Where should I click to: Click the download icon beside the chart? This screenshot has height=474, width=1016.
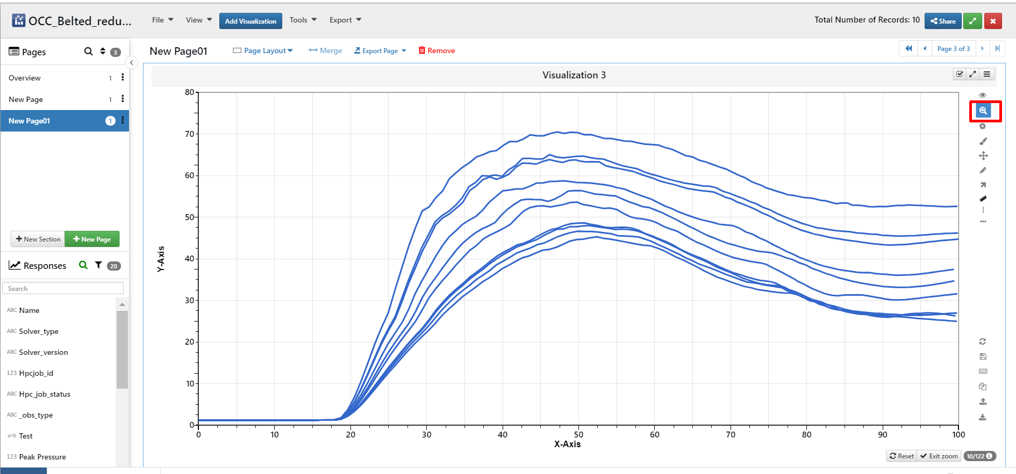tap(983, 417)
